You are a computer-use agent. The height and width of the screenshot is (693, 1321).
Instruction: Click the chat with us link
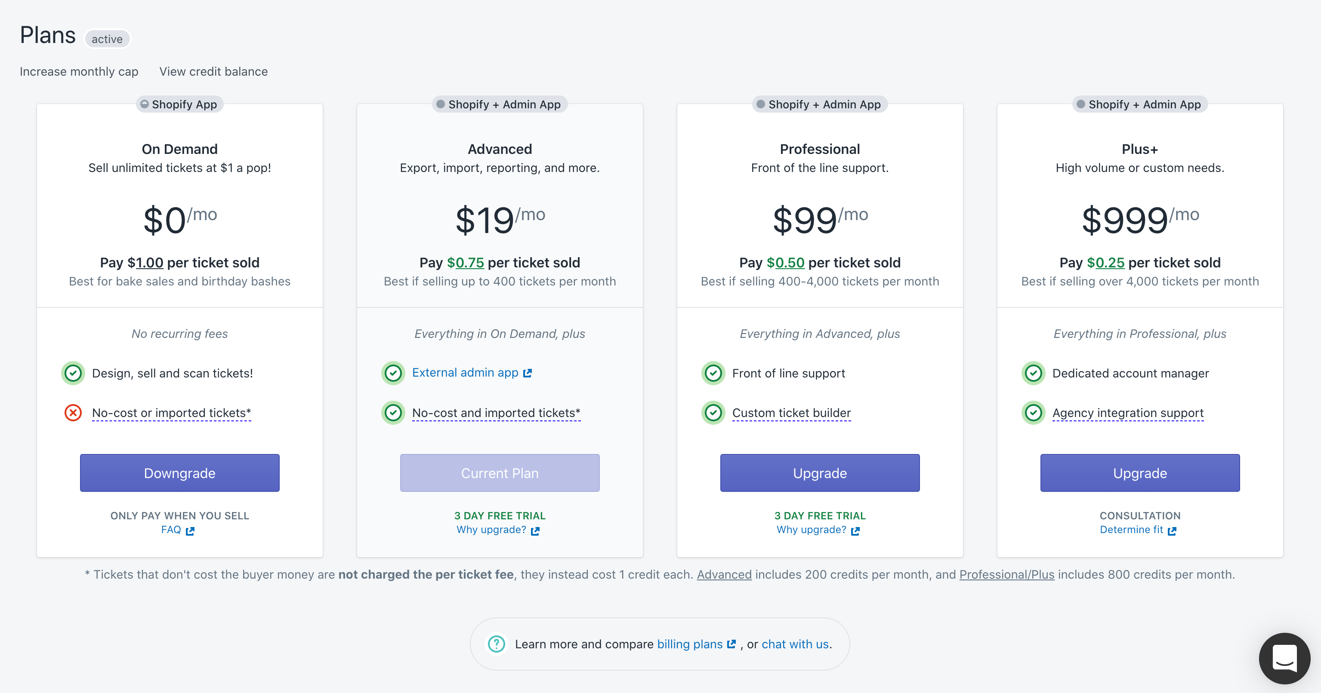tap(795, 644)
